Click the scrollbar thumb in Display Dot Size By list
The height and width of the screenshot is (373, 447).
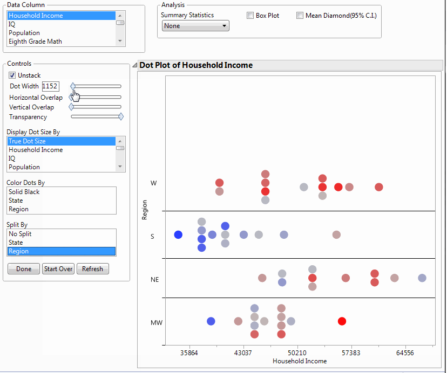(120, 147)
